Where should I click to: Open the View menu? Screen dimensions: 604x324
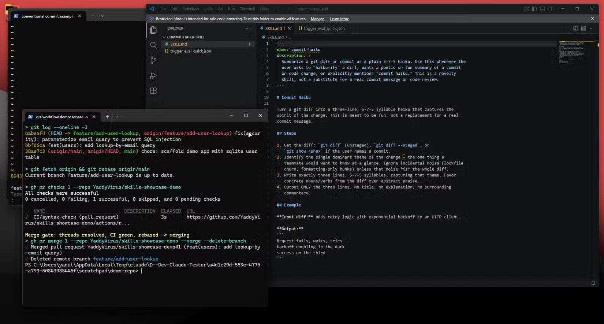pyautogui.click(x=208, y=9)
